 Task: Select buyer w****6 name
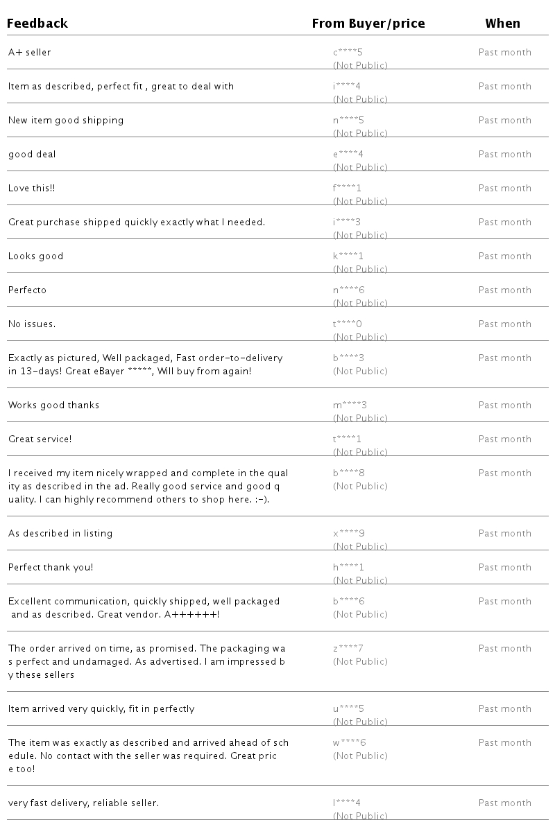coord(349,743)
